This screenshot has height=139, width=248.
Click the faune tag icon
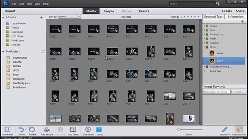pos(212,53)
